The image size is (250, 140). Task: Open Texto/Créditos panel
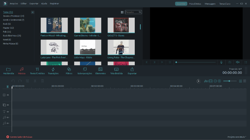pos(37,71)
